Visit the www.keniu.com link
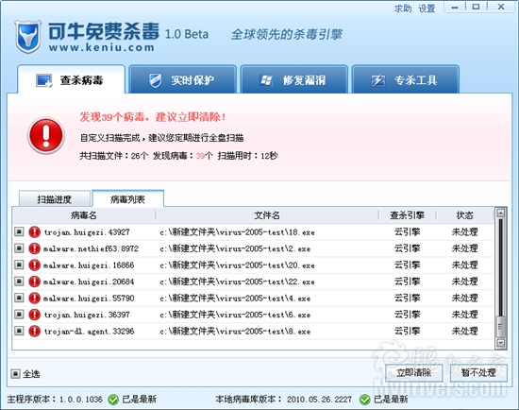519x410 pixels. (x=102, y=47)
